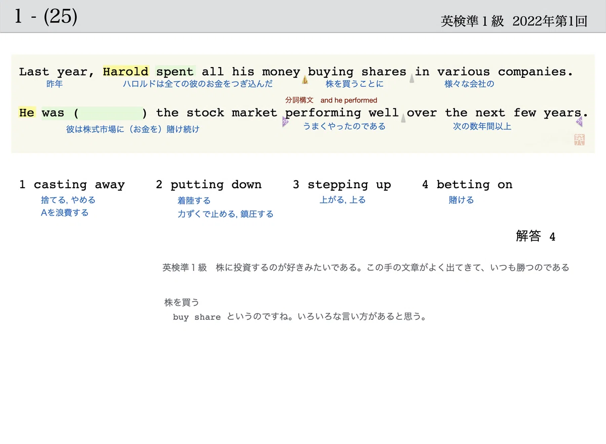Viewport: 606px width, 444px height.
Task: Click the yellow highlighted word "He"
Action: point(27,113)
